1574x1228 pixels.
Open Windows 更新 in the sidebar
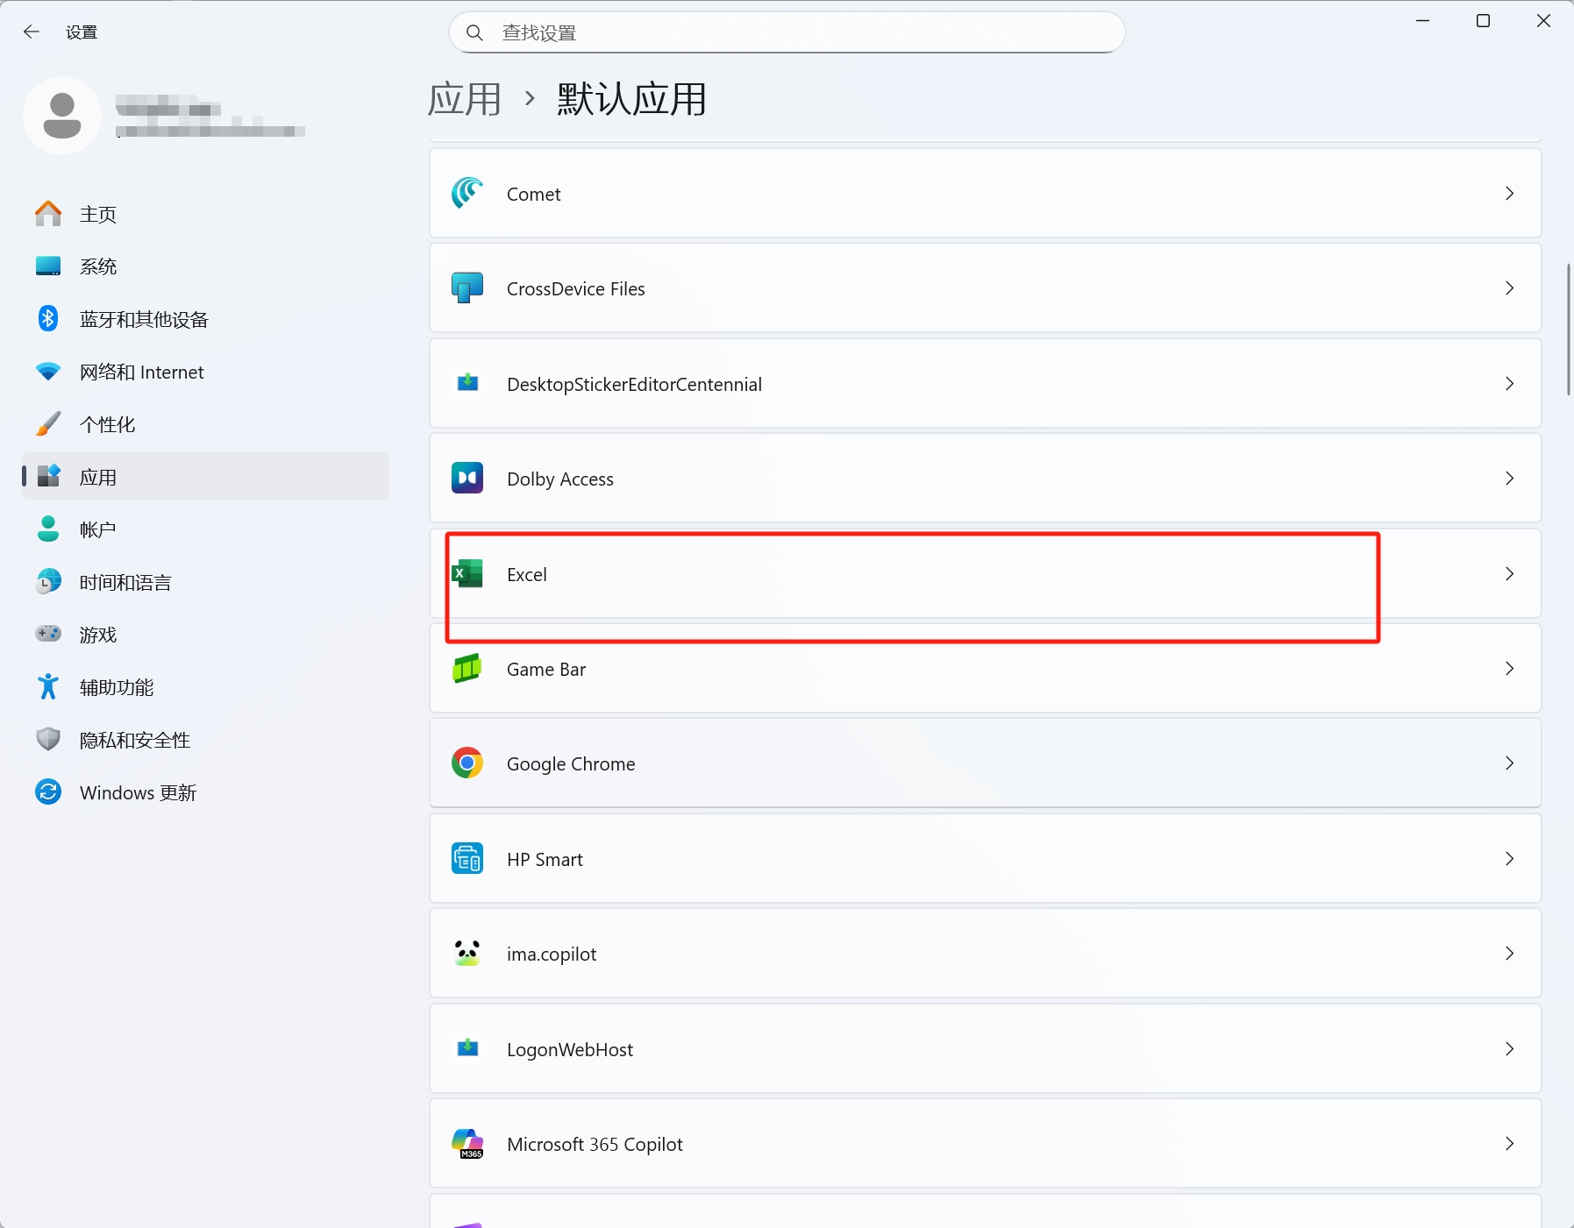205,791
